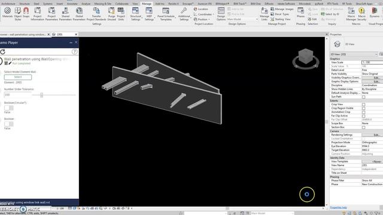Open Macro Manager

[x=351, y=13]
